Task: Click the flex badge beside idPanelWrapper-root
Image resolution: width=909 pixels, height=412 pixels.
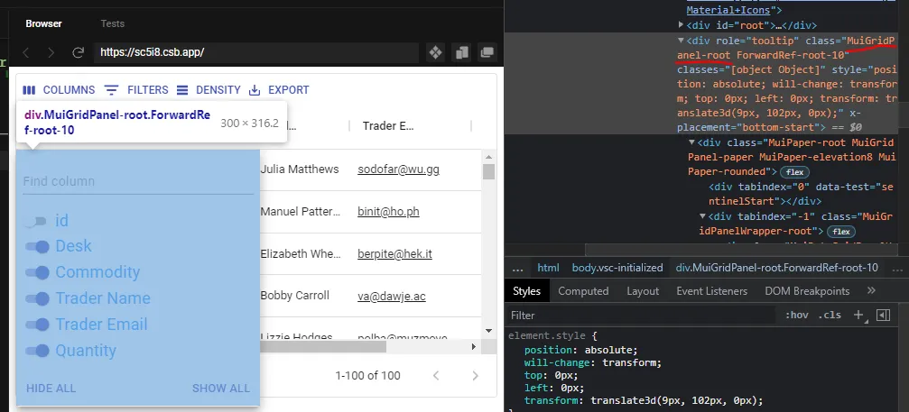Action: pos(841,232)
